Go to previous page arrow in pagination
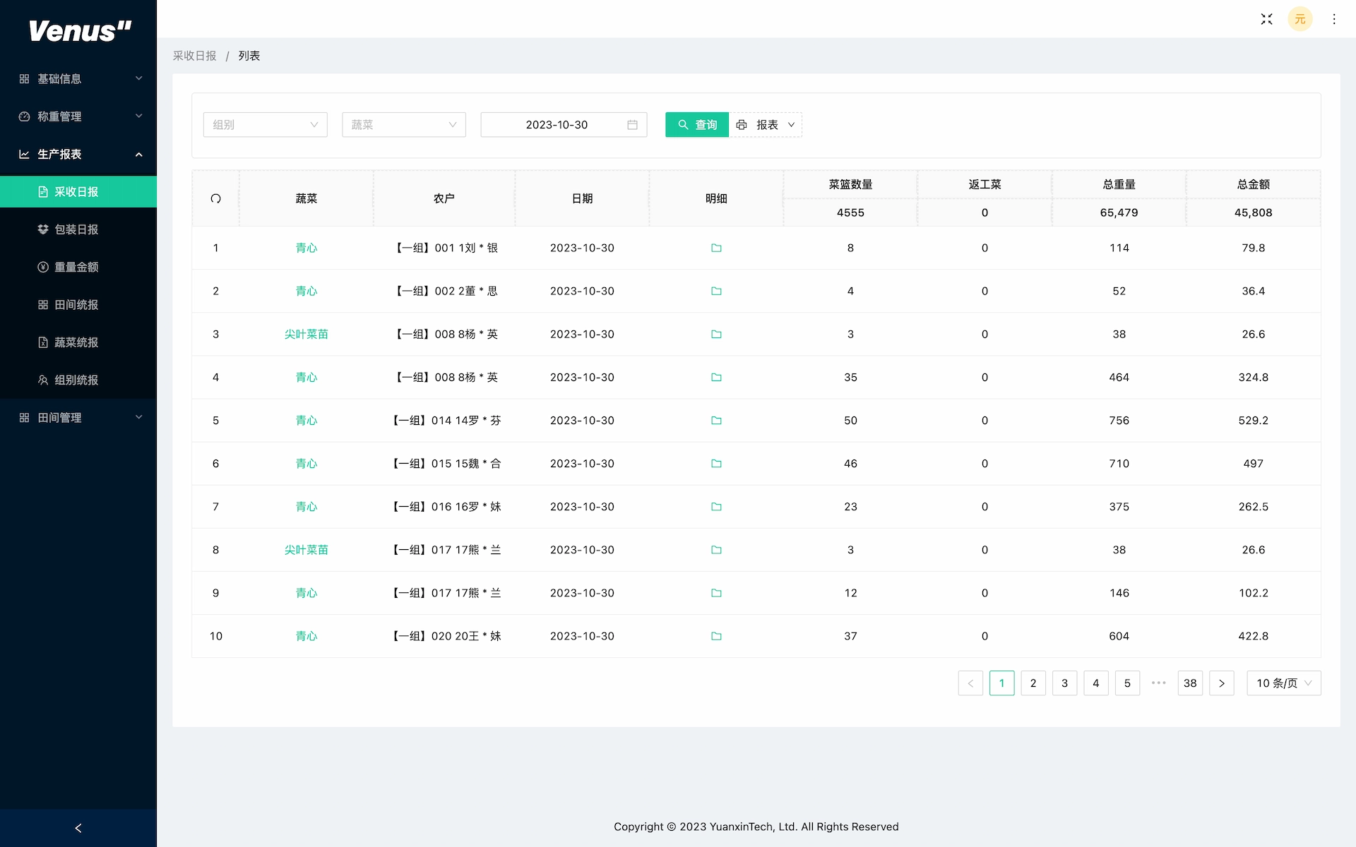 click(x=970, y=683)
